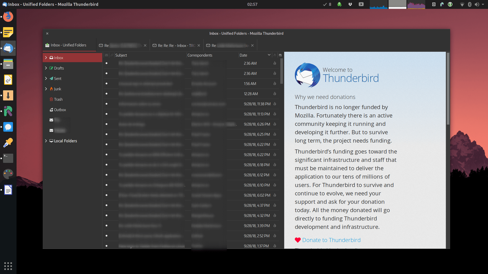Click the attachment column header icon

(112, 55)
